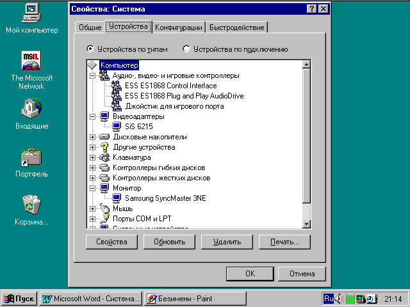The image size is (410, 307).
Task: Select Устройства по подключению radio button
Action: click(186, 49)
